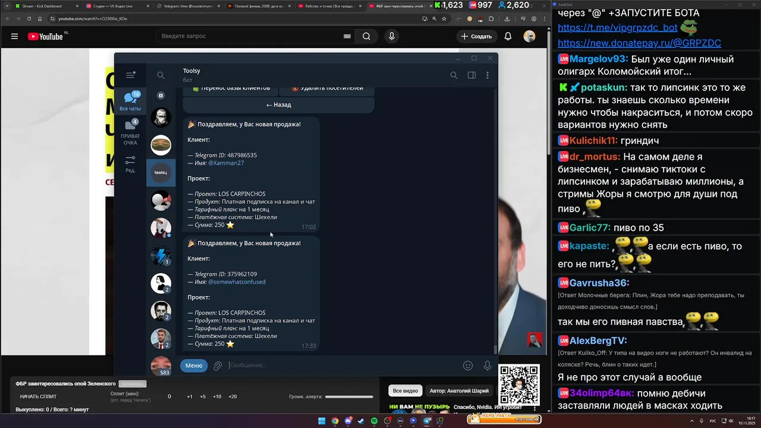
Task: Focus YouTube search field 'Введите запрос'
Action: 250,36
